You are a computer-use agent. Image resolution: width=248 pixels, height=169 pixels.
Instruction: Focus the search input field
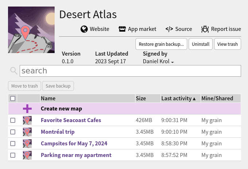click(x=130, y=71)
